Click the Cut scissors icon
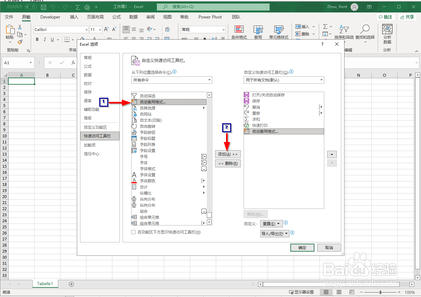The height and width of the screenshot is (297, 421). pyautogui.click(x=20, y=27)
